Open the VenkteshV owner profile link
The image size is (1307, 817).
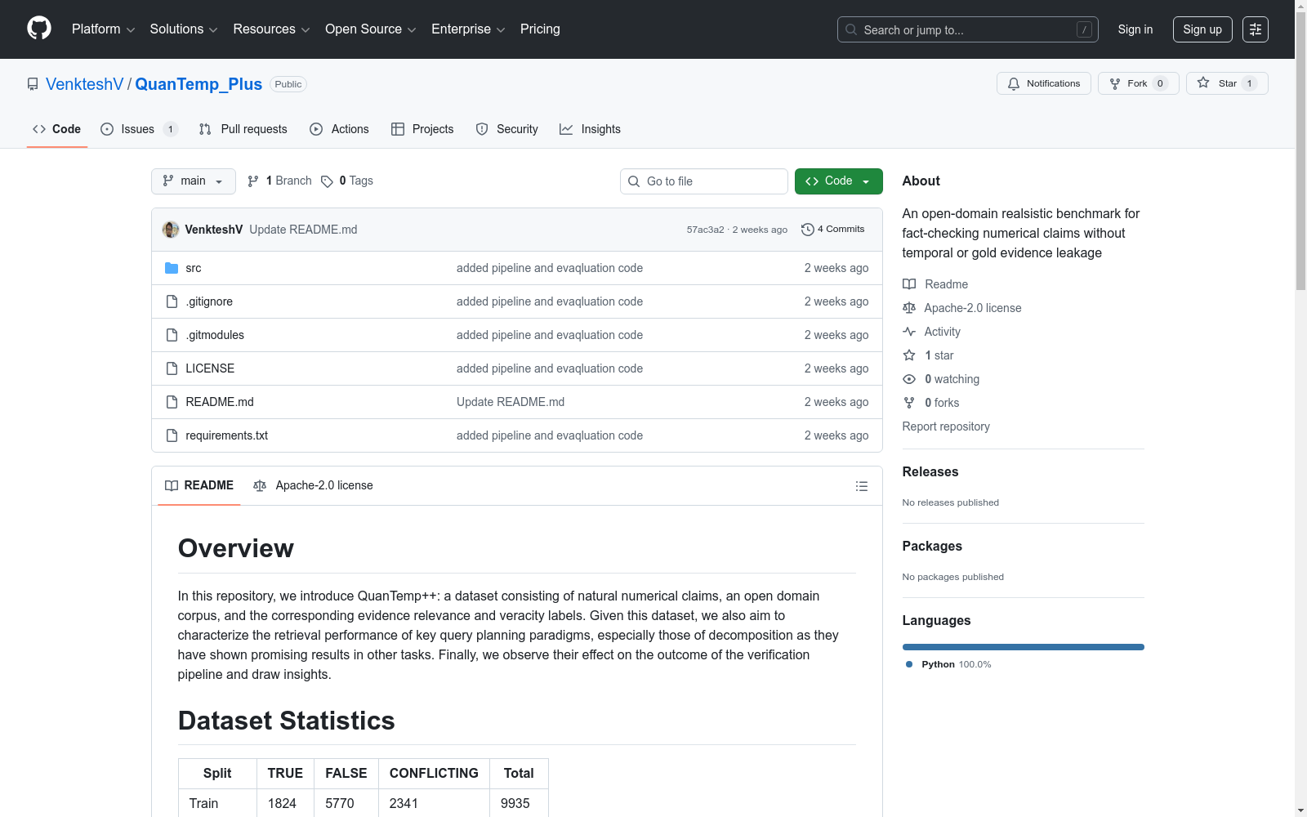click(x=85, y=84)
